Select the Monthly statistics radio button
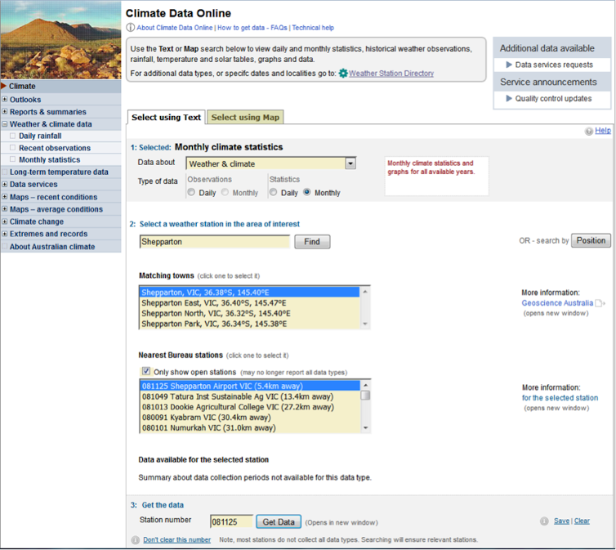Image resolution: width=616 pixels, height=550 pixels. tap(307, 193)
